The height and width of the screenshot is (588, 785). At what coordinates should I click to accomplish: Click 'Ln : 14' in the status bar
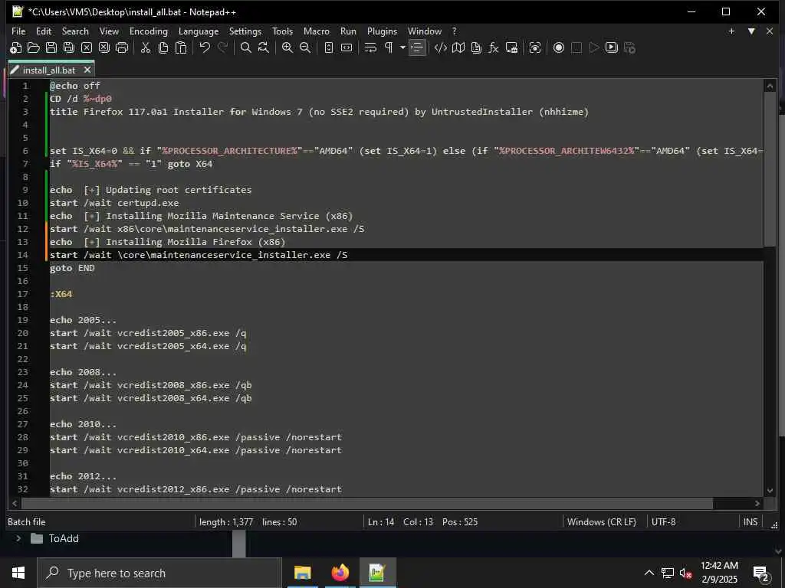pos(381,522)
